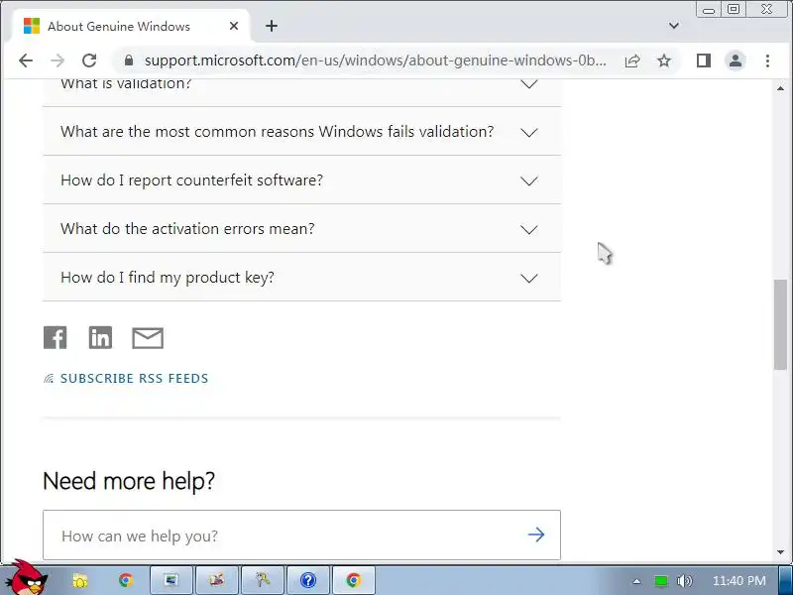Reload the About Genuine Windows page

pyautogui.click(x=89, y=60)
